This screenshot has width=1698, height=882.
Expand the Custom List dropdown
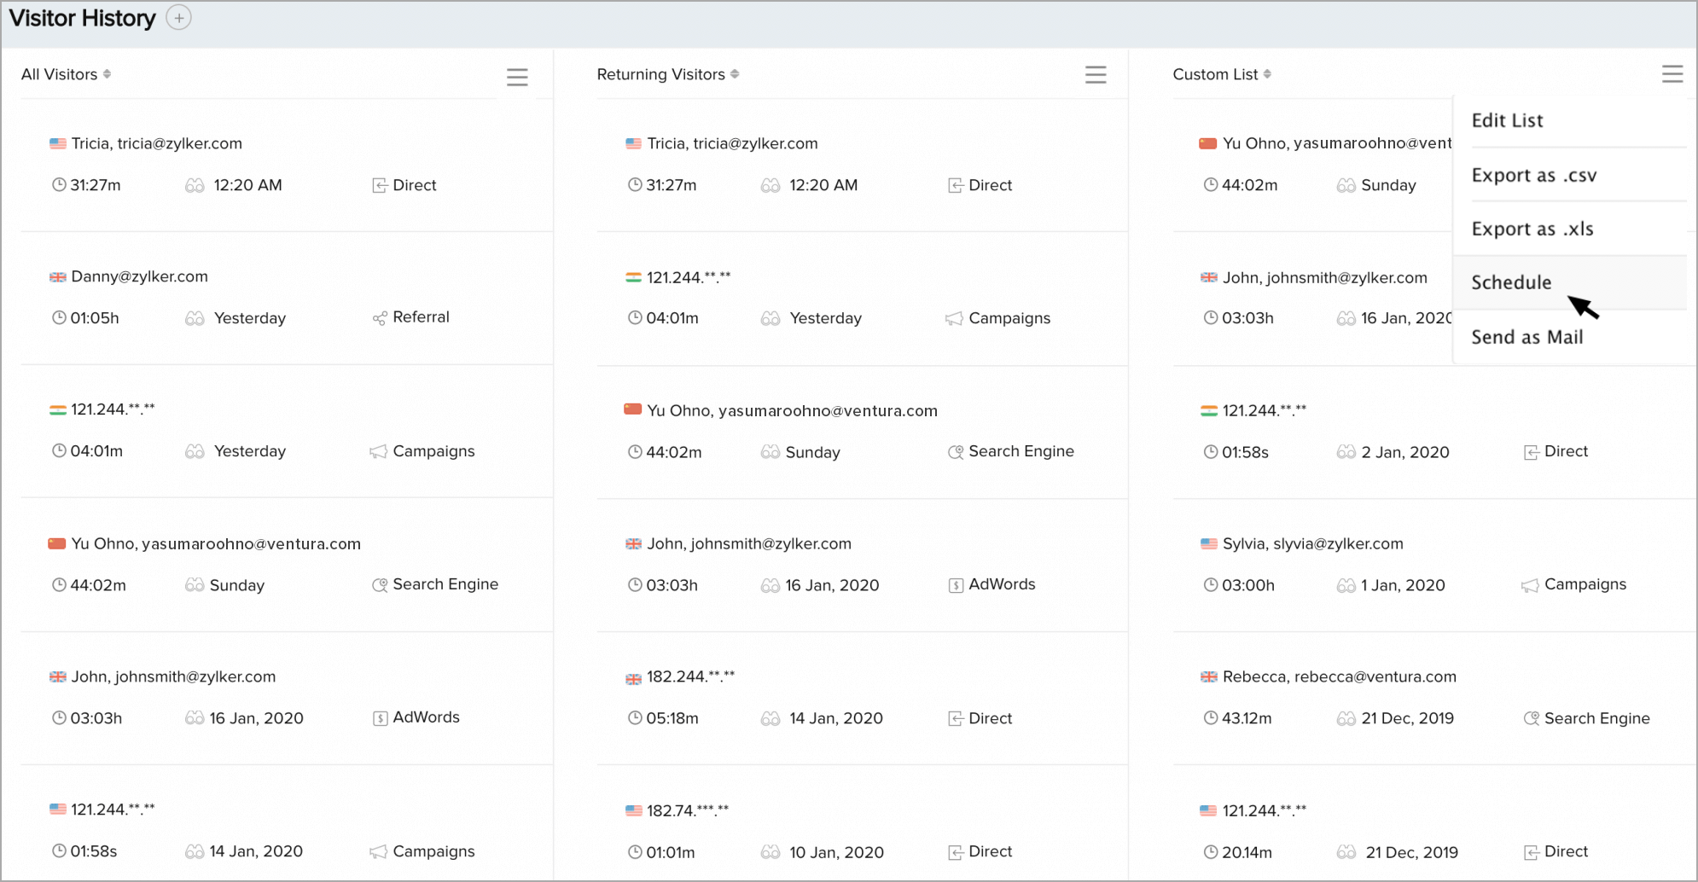click(x=1267, y=74)
